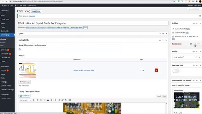Stop page loading in browser
Image resolution: width=202 pixels, height=114 pixels.
(6, 1)
